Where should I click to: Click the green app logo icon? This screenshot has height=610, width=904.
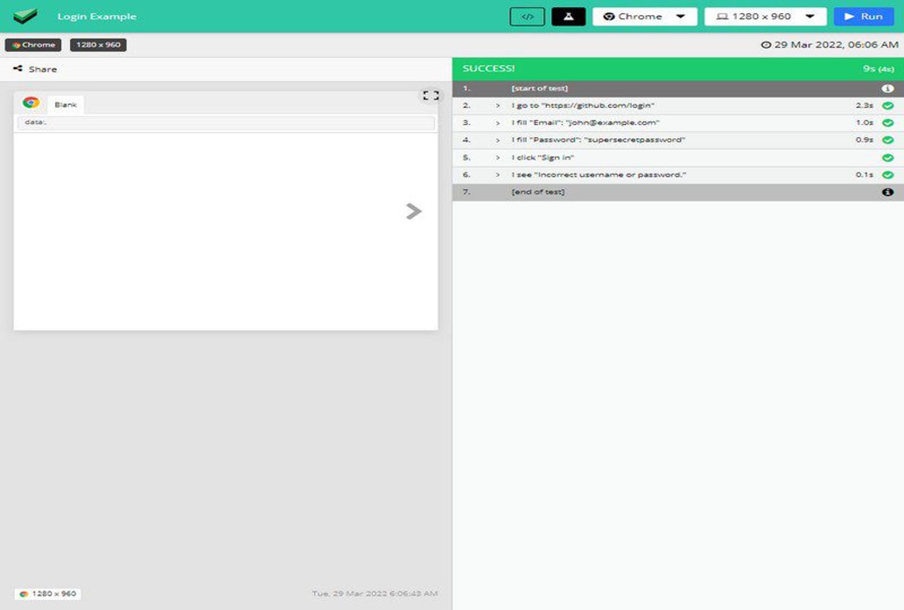(25, 16)
